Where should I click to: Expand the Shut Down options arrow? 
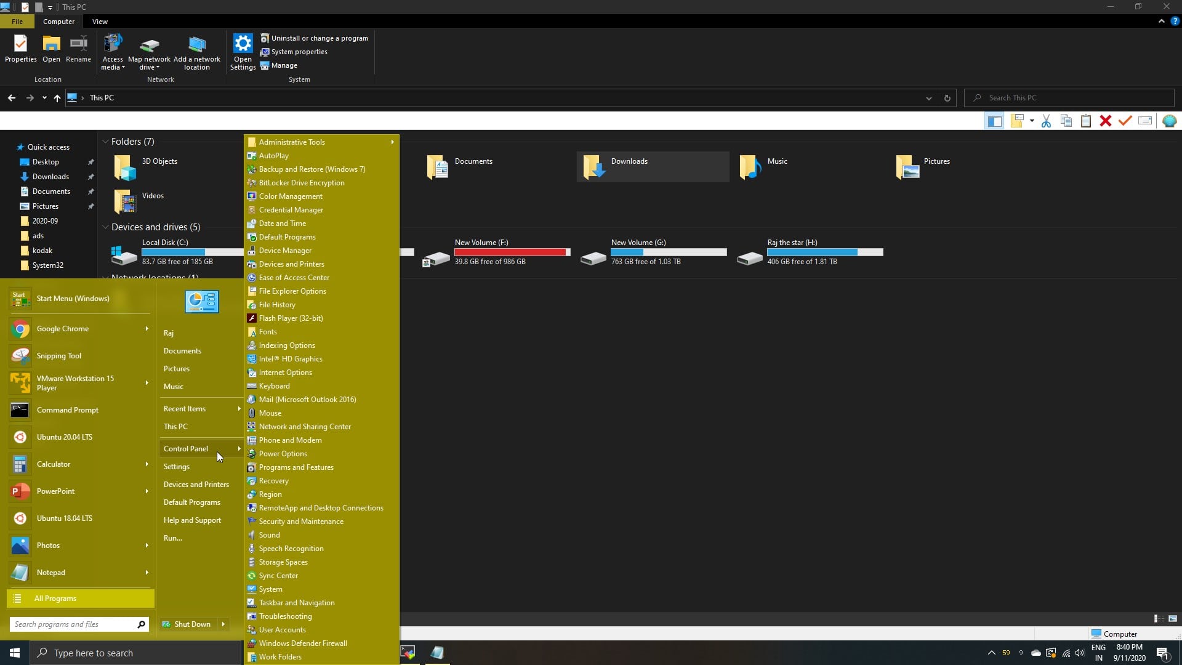(223, 624)
